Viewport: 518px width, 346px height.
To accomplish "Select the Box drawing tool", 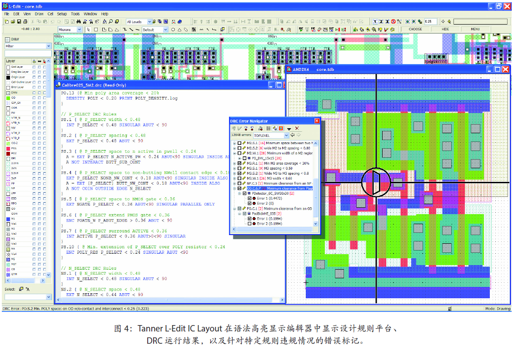I will point(96,30).
